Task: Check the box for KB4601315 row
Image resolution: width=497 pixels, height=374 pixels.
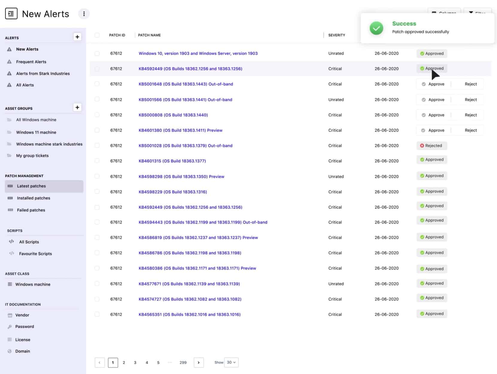Action: (x=97, y=161)
